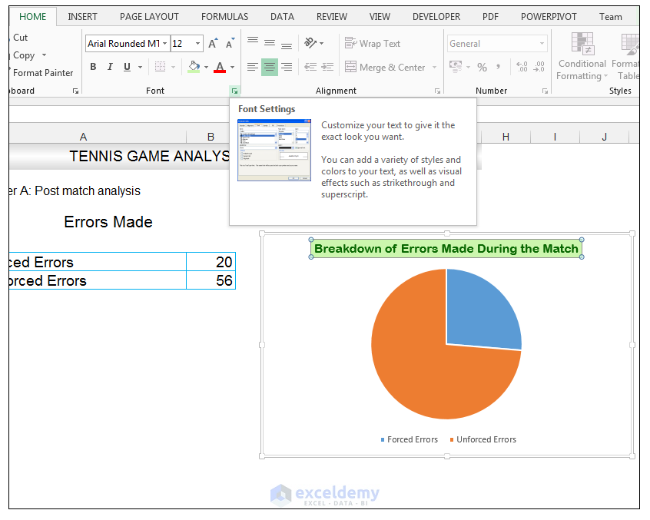650x520 pixels.
Task: Open FORMULAS tab
Action: click(224, 17)
